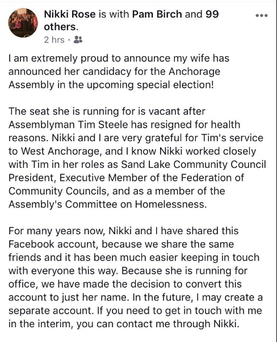Open the post via the 2 hrs timestamp
This screenshot has height=342, width=277.
[54, 40]
